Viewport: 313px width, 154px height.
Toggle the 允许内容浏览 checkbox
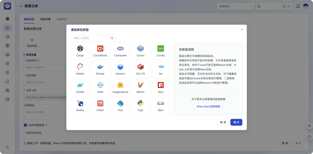(25, 125)
